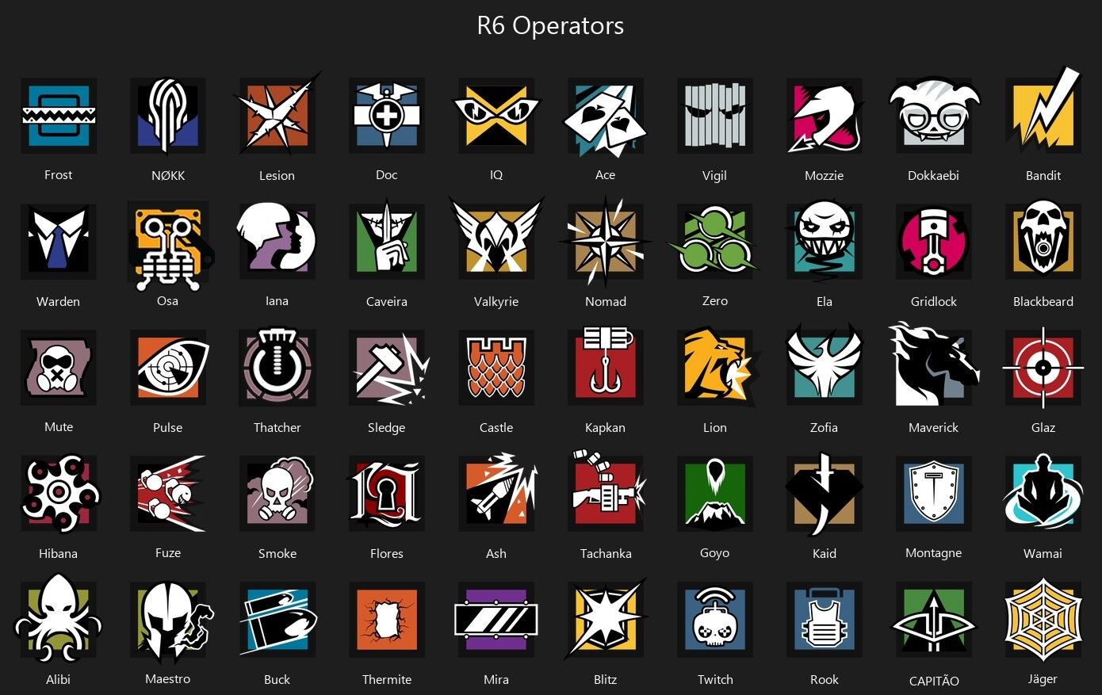The height and width of the screenshot is (695, 1102).
Task: Choose the Alibi octopus icon
Action: 59,619
